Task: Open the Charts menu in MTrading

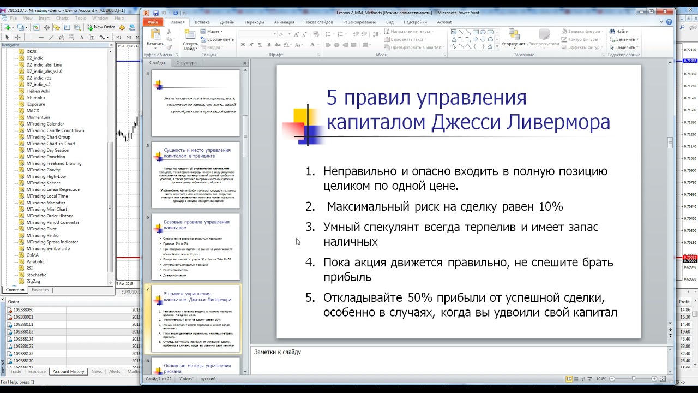Action: point(62,18)
